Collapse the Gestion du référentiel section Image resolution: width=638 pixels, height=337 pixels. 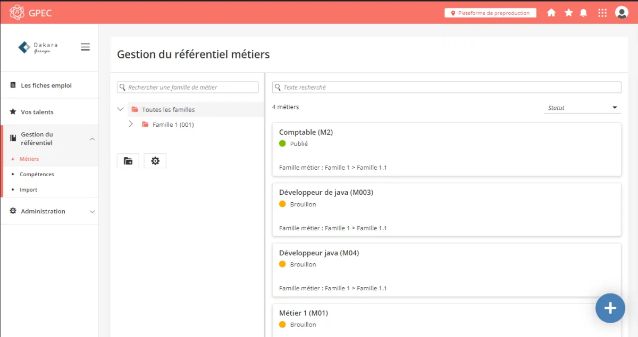pyautogui.click(x=92, y=139)
